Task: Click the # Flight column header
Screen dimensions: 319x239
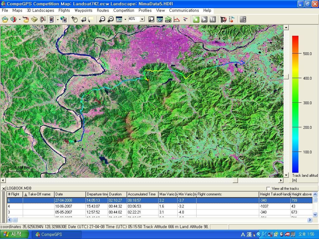Action: [15, 194]
